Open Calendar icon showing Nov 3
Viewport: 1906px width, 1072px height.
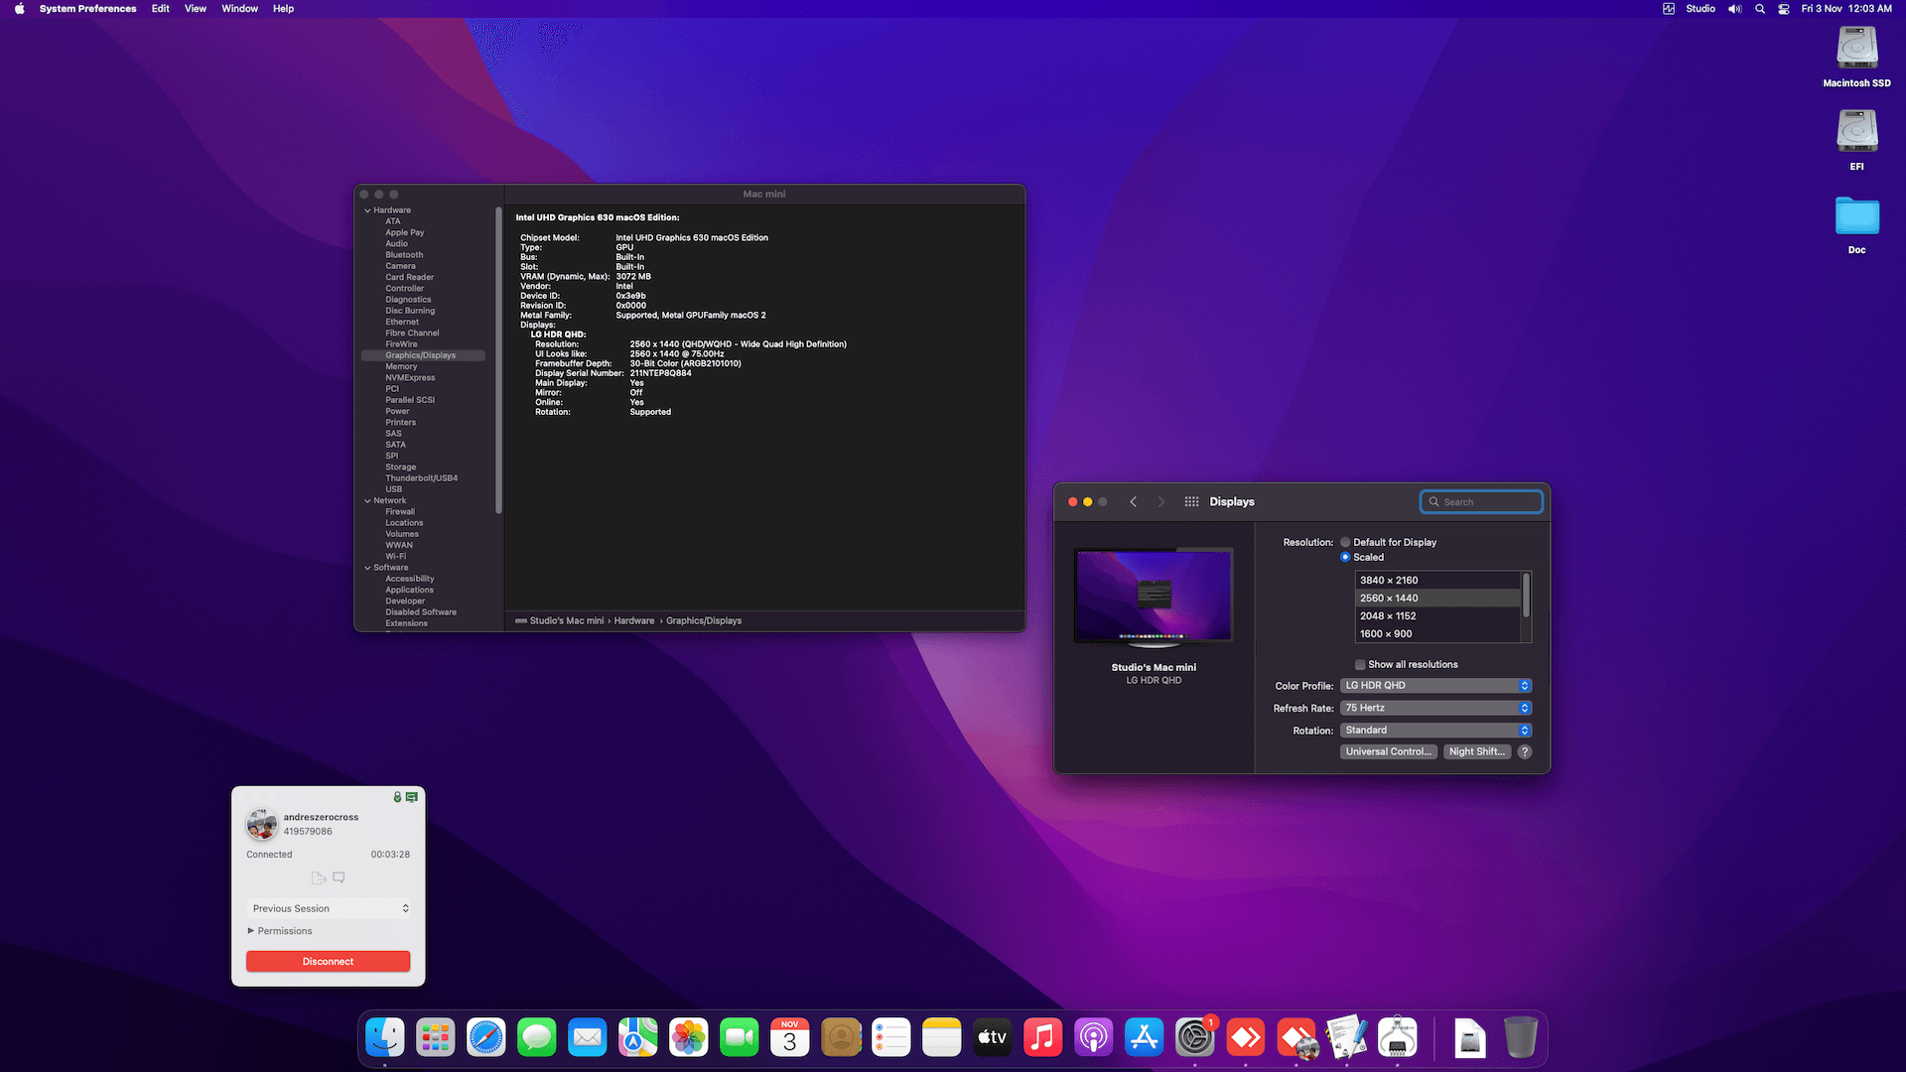(x=790, y=1038)
